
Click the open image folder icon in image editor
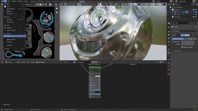(x=41, y=4)
